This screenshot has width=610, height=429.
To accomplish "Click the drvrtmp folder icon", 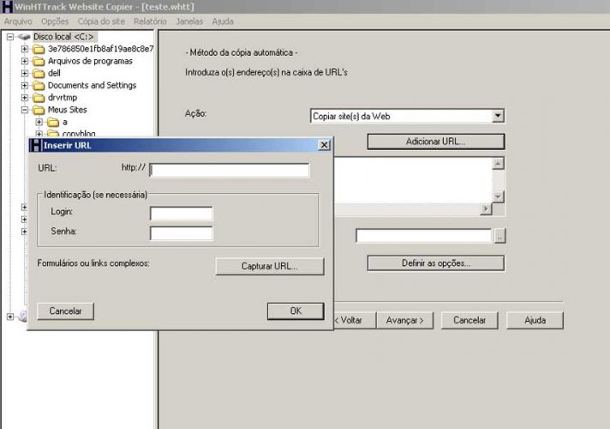I will (x=39, y=98).
